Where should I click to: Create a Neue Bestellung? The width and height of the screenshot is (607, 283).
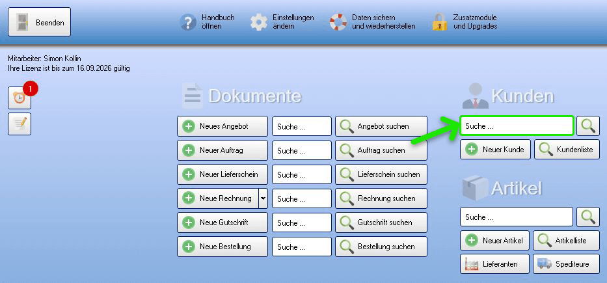pyautogui.click(x=223, y=246)
